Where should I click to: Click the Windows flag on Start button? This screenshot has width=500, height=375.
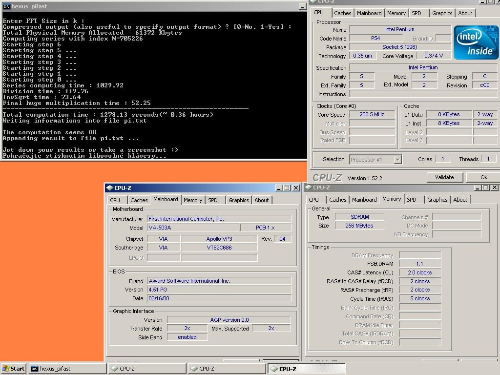pyautogui.click(x=6, y=369)
